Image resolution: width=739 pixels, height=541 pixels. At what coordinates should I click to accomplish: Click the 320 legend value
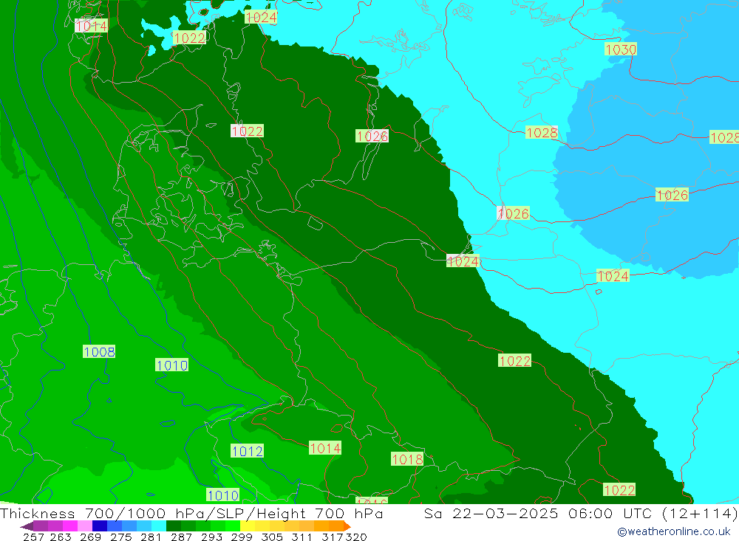pyautogui.click(x=356, y=537)
